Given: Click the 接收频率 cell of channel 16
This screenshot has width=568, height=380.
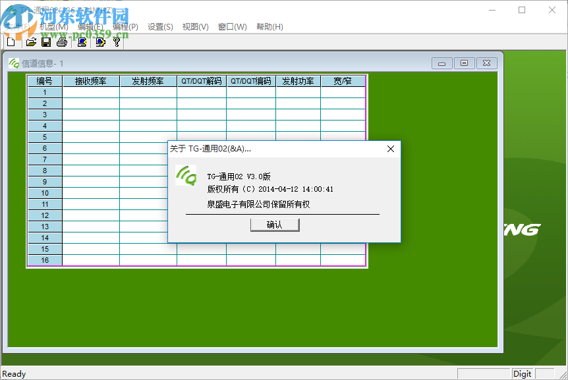Looking at the screenshot, I should coord(91,260).
